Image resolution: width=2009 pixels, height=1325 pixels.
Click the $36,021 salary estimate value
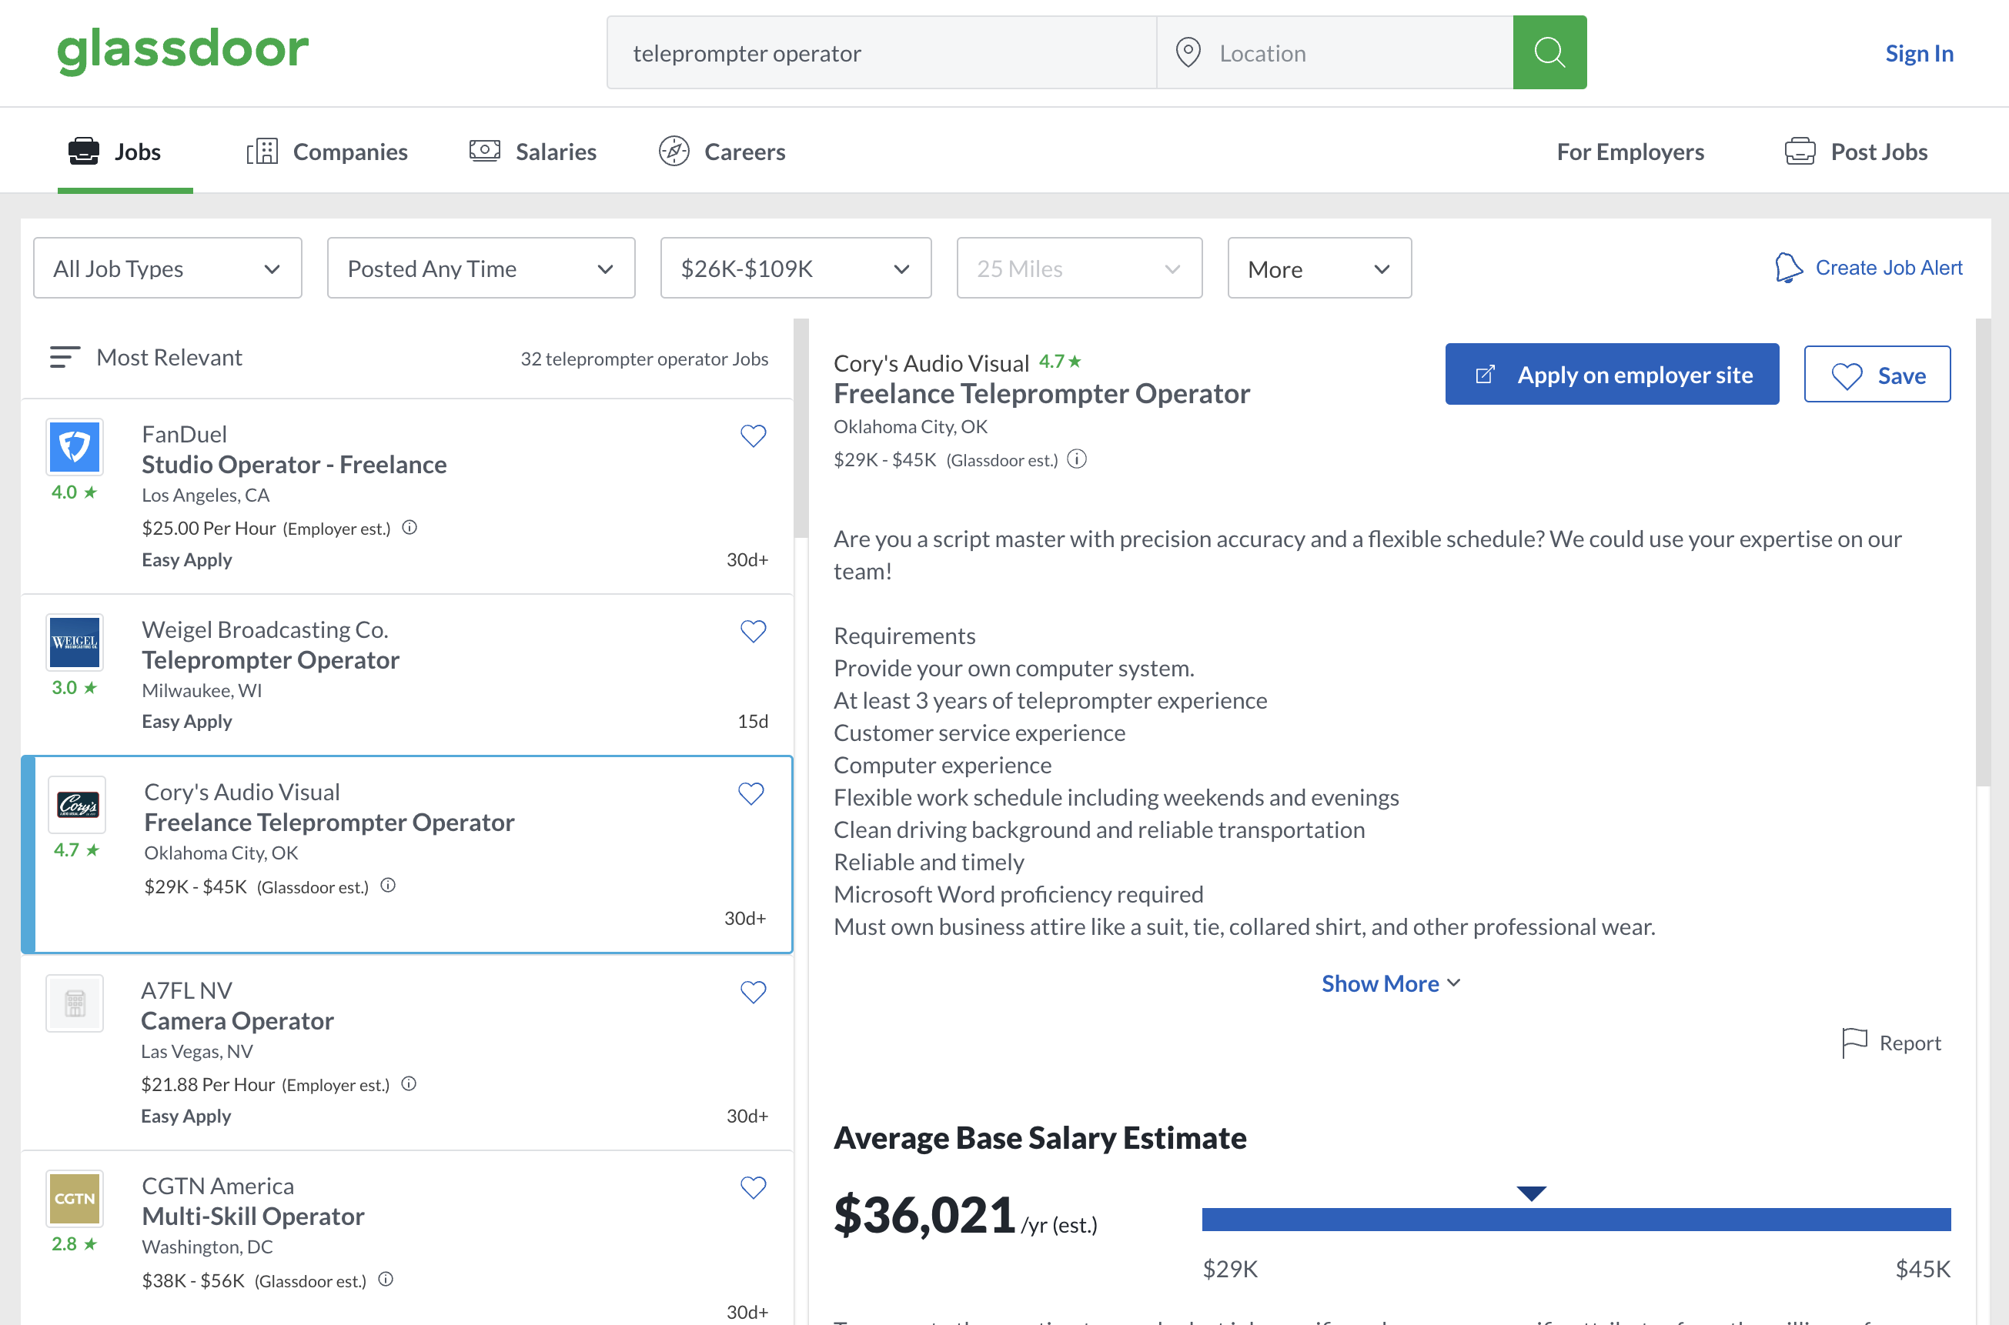pos(924,1215)
